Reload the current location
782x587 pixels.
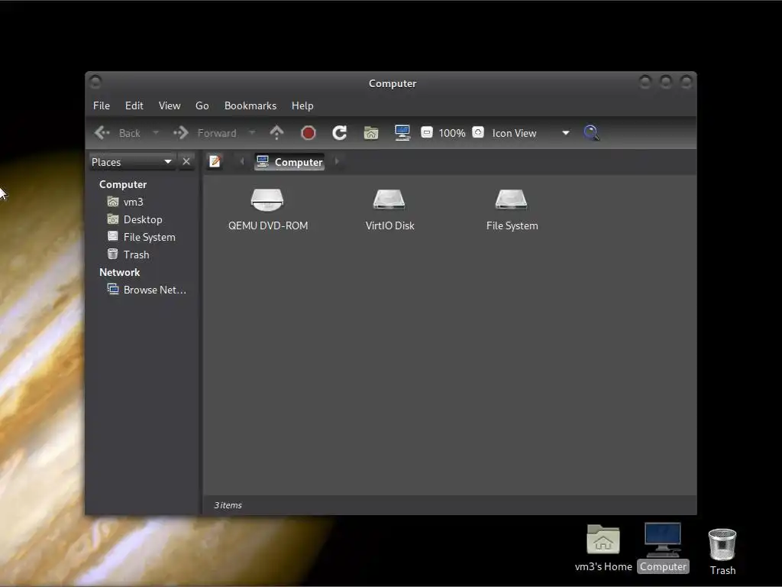(340, 133)
